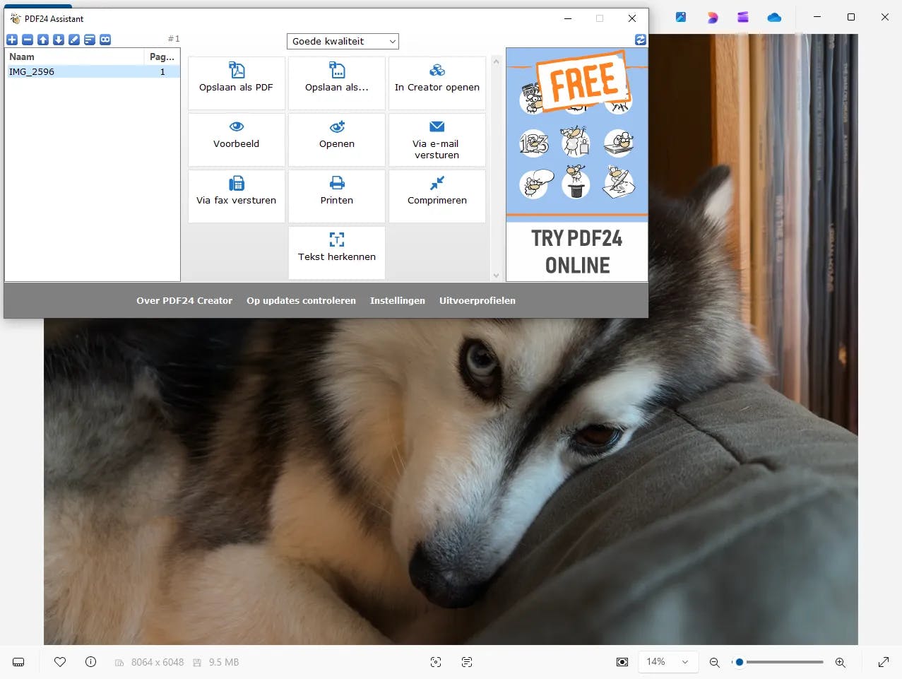
Task: Open the 'Goede kwaliteit' quality dropdown
Action: [343, 41]
